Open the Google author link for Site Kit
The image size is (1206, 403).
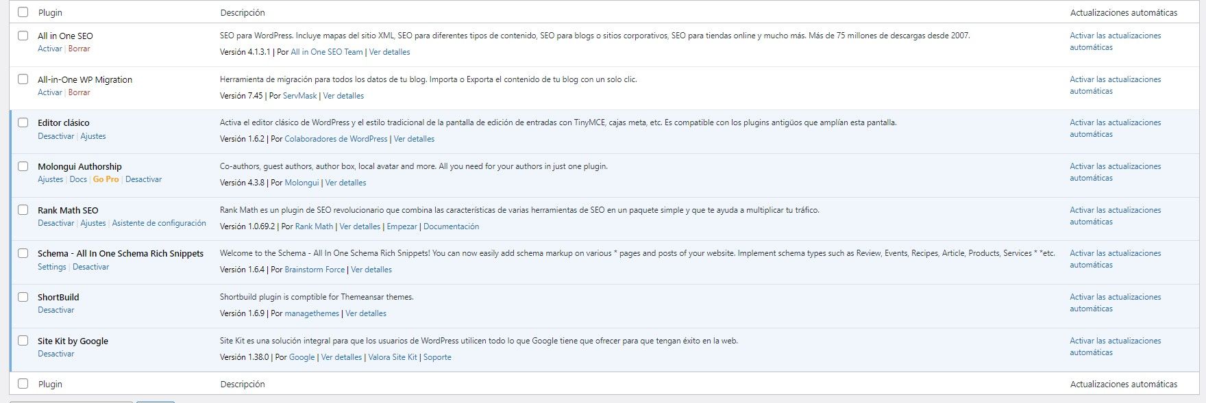tap(302, 357)
